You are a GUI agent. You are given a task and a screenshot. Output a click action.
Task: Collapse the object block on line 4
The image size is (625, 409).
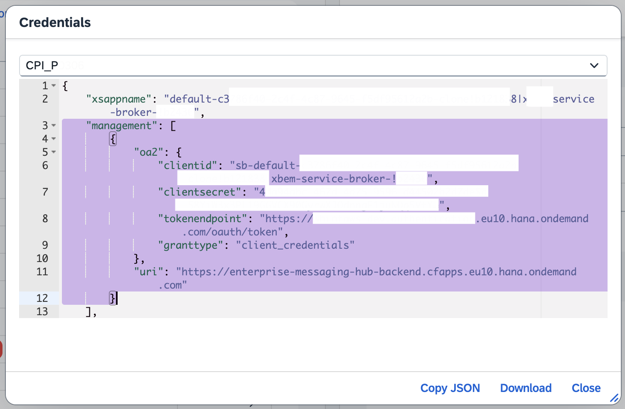click(x=54, y=139)
